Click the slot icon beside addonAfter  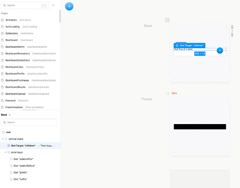(11, 159)
